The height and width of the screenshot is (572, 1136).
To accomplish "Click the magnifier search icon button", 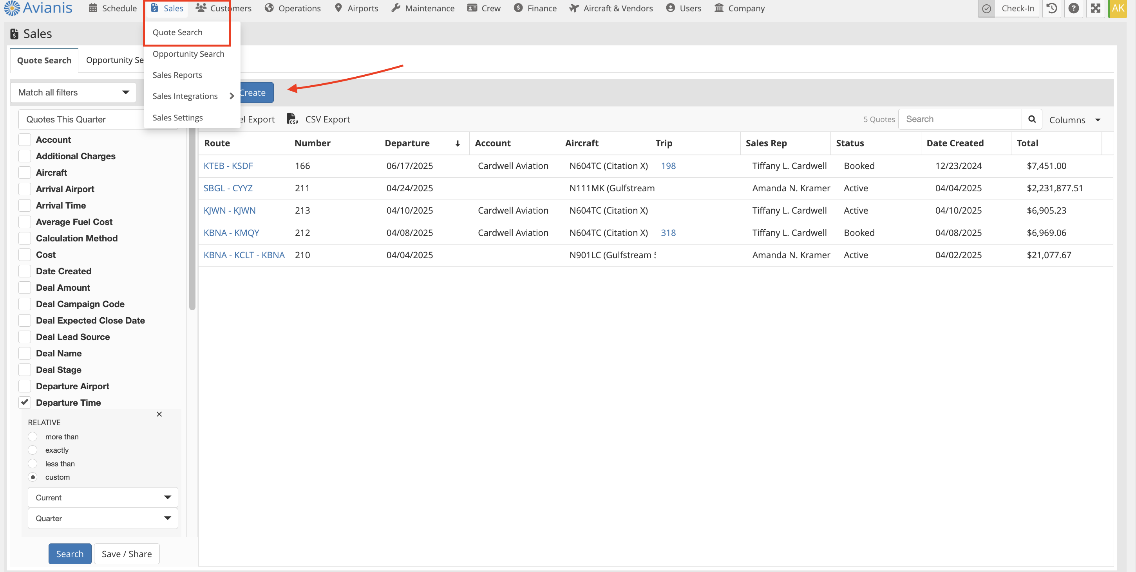I will point(1032,119).
